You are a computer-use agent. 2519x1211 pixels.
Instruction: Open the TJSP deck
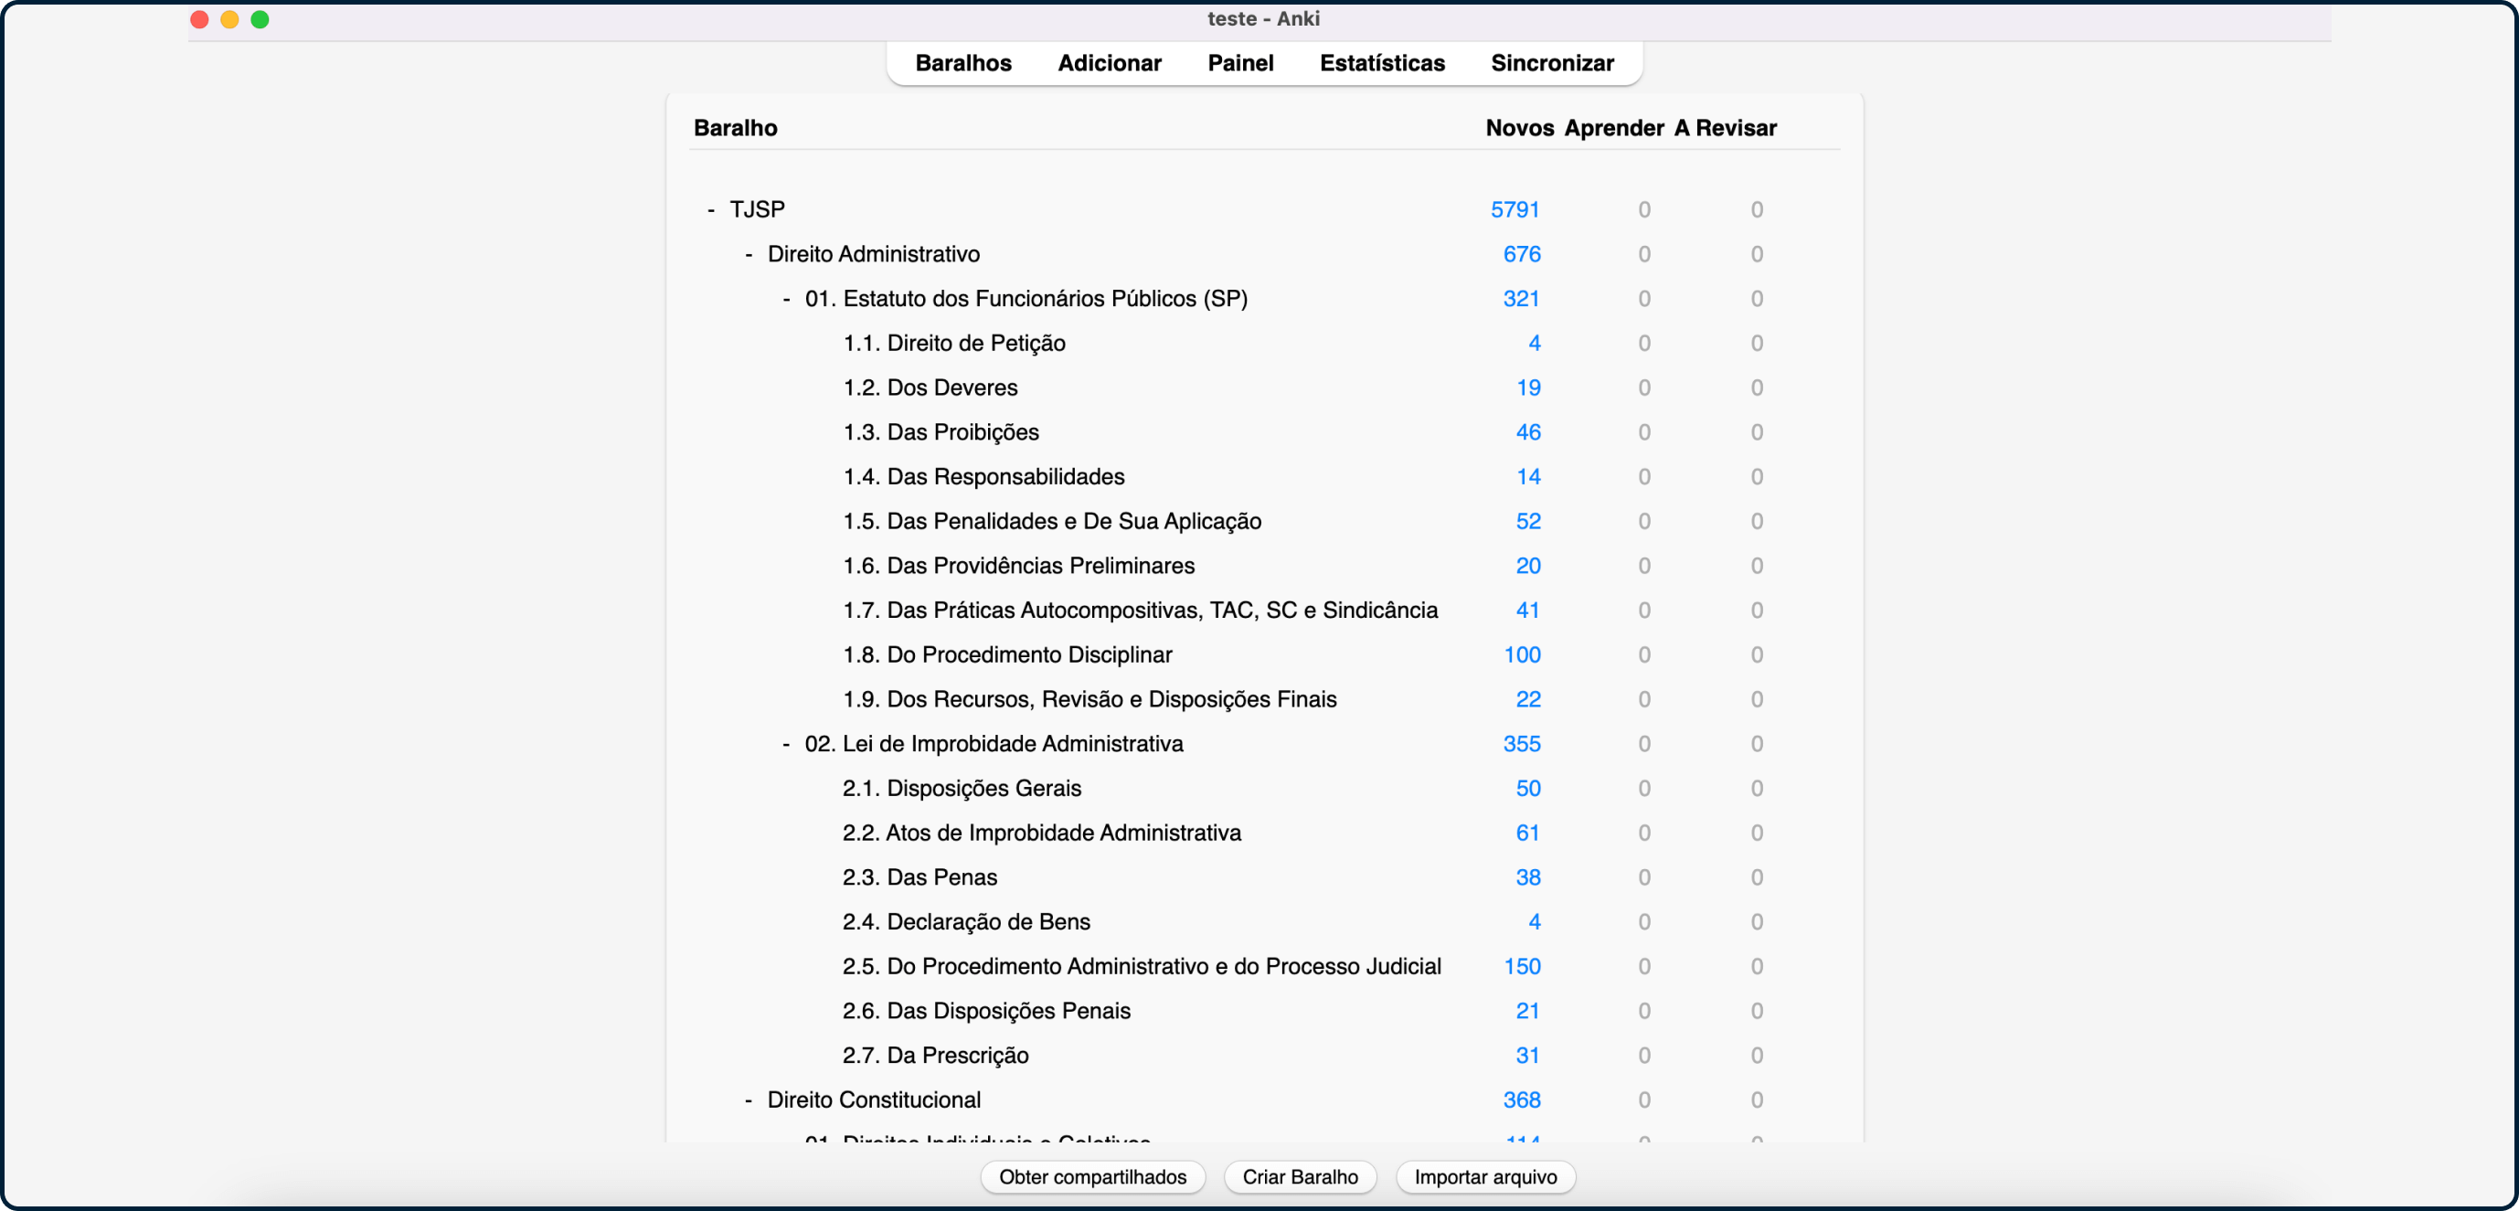pyautogui.click(x=757, y=209)
